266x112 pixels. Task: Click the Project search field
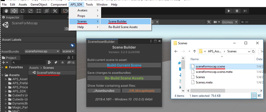pos(29,62)
